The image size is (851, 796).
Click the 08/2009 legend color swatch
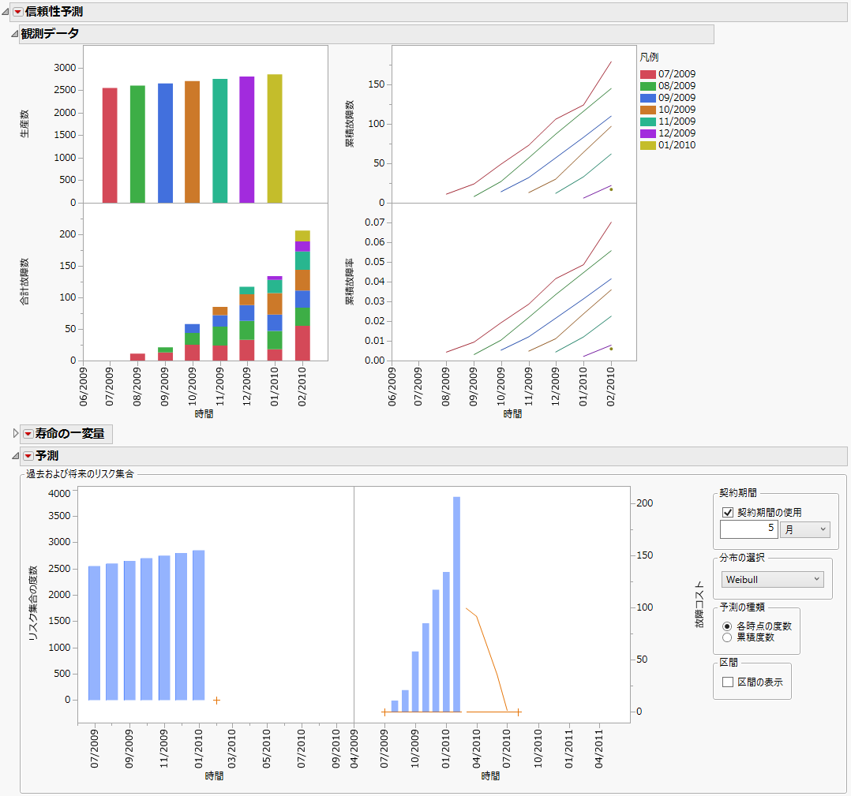click(x=648, y=86)
